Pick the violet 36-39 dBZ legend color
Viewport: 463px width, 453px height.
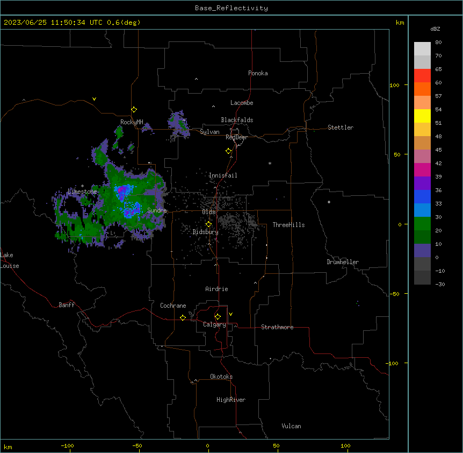click(x=422, y=183)
